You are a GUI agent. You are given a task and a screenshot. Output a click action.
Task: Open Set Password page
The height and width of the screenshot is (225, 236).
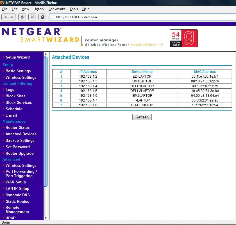click(18, 147)
